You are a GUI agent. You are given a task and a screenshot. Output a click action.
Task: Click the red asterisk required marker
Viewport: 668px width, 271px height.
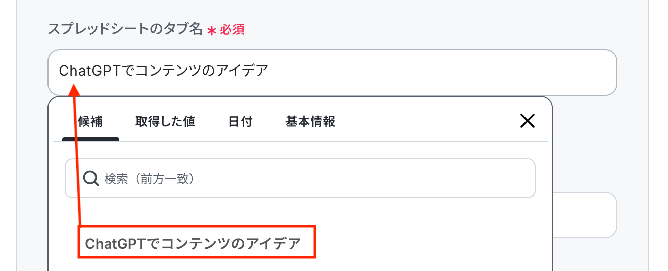click(x=212, y=30)
